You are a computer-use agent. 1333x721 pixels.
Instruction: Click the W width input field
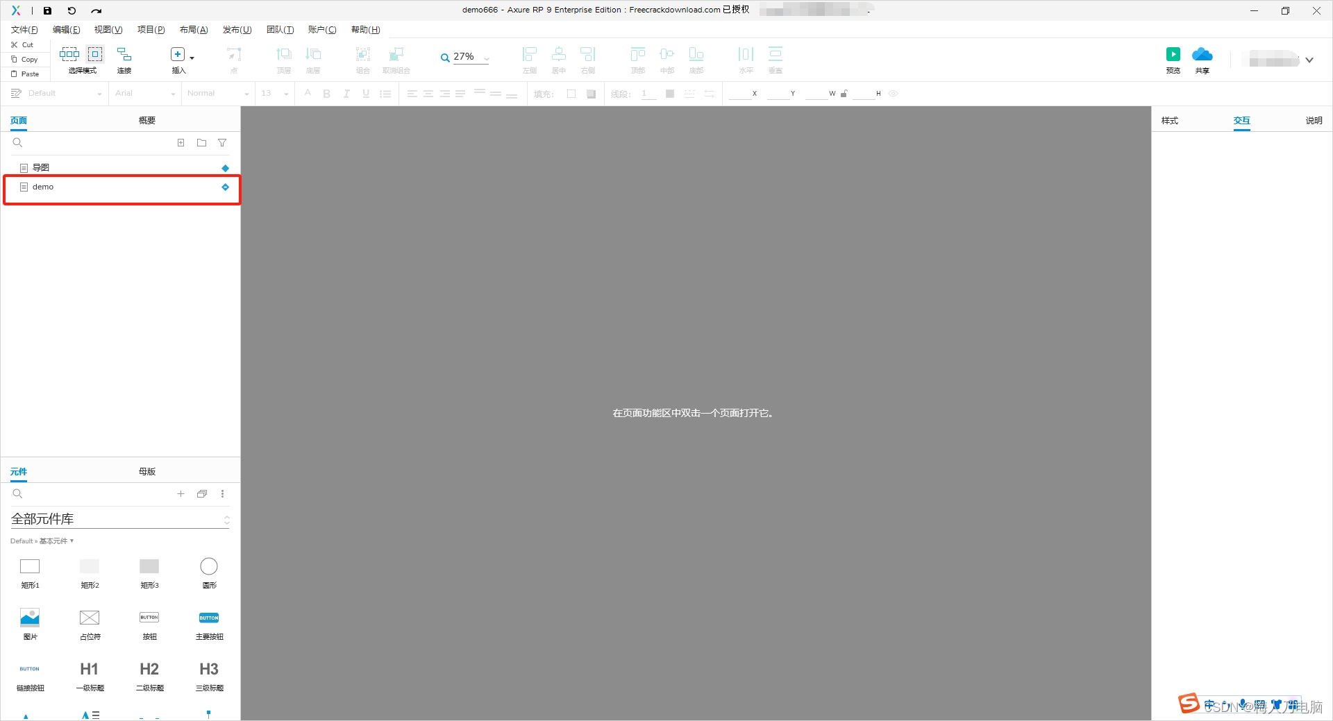[816, 94]
